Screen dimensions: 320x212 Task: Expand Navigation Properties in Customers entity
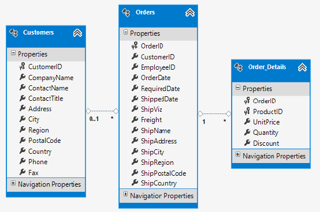pos(13,183)
